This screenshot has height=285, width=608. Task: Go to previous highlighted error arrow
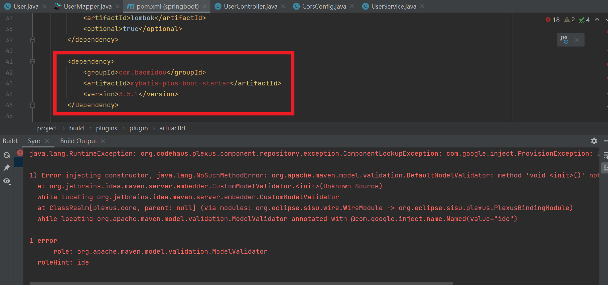point(597,20)
